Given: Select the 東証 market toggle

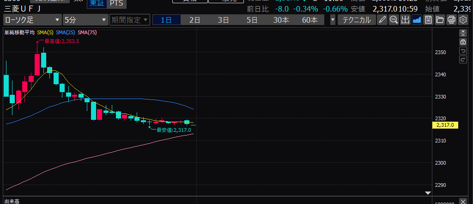Looking at the screenshot, I should tap(97, 4).
